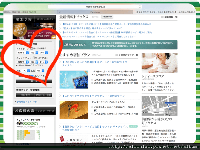Screen dimensions: 200x150
Task: Open check-in month 12月 dropdown
Action: pyautogui.click(x=34, y=53)
